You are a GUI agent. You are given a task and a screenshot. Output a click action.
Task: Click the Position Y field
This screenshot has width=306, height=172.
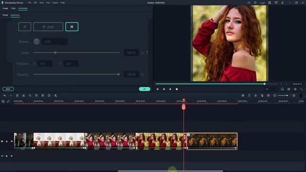[x=71, y=64]
